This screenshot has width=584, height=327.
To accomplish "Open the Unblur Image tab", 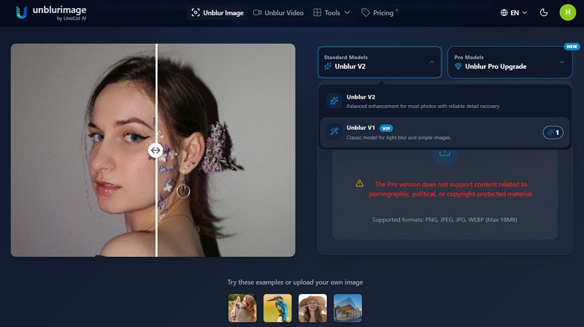I will click(x=218, y=12).
